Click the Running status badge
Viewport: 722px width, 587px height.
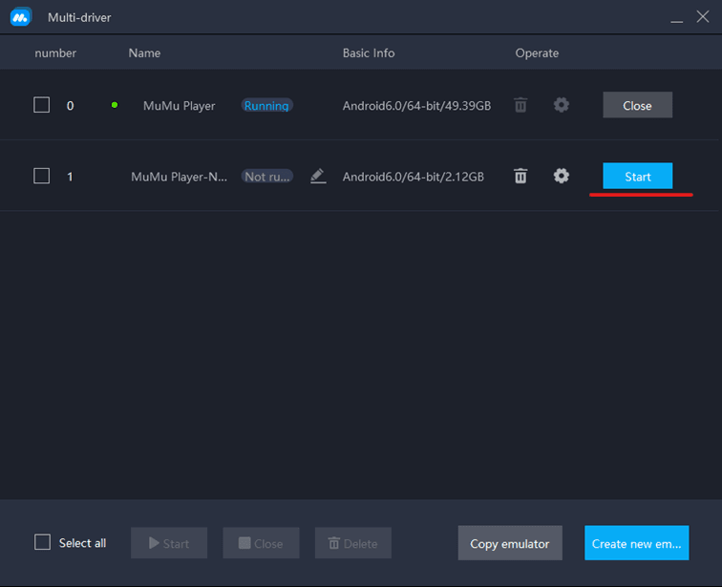(x=266, y=105)
